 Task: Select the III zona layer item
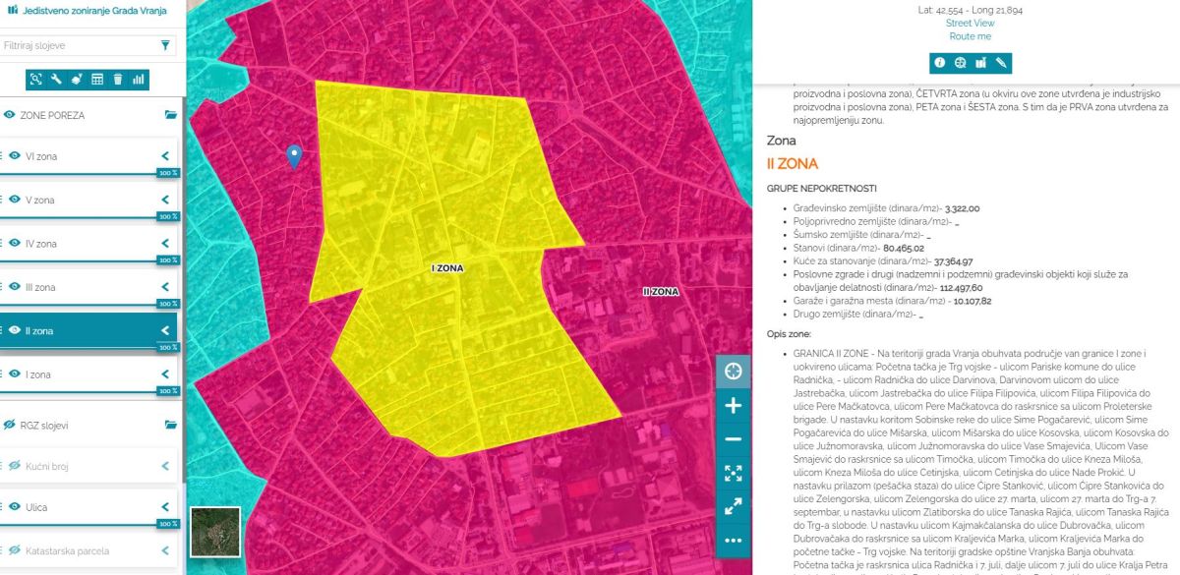(x=79, y=287)
